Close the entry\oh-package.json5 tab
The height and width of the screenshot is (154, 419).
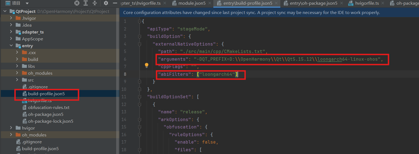341,3
